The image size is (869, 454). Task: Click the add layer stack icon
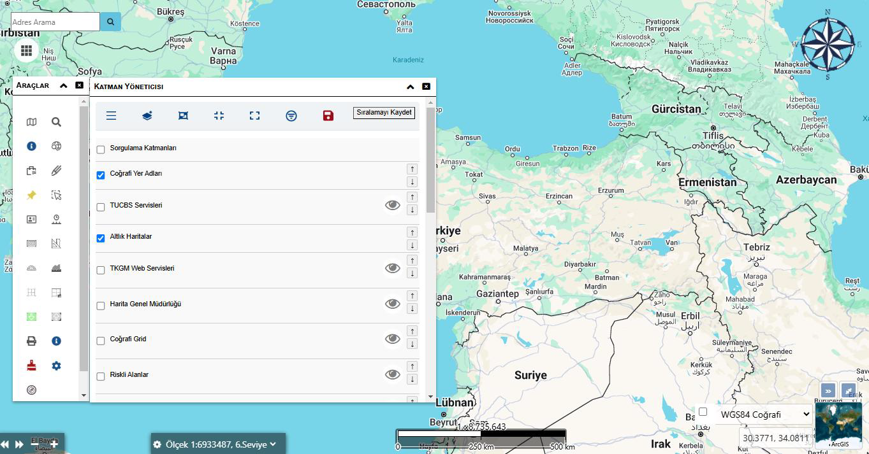tap(147, 115)
